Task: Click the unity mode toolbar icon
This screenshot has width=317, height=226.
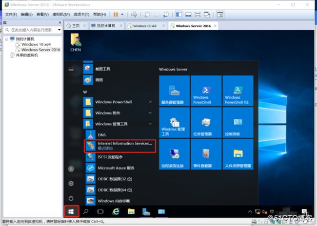Action: tap(207, 15)
